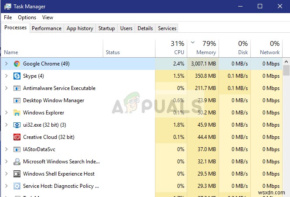Click the 1.5% CPU value for Skype

click(179, 76)
